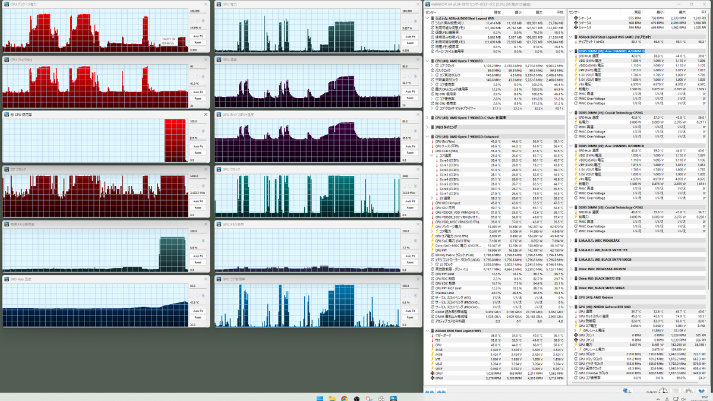Click Reset in 総 CPU 使用率 graph
This screenshot has height=401, width=713.
[x=198, y=153]
